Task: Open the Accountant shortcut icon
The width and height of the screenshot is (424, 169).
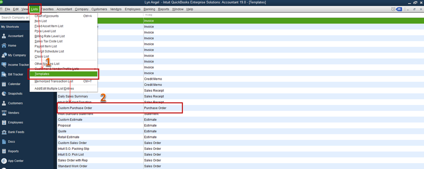Action: coord(4,36)
